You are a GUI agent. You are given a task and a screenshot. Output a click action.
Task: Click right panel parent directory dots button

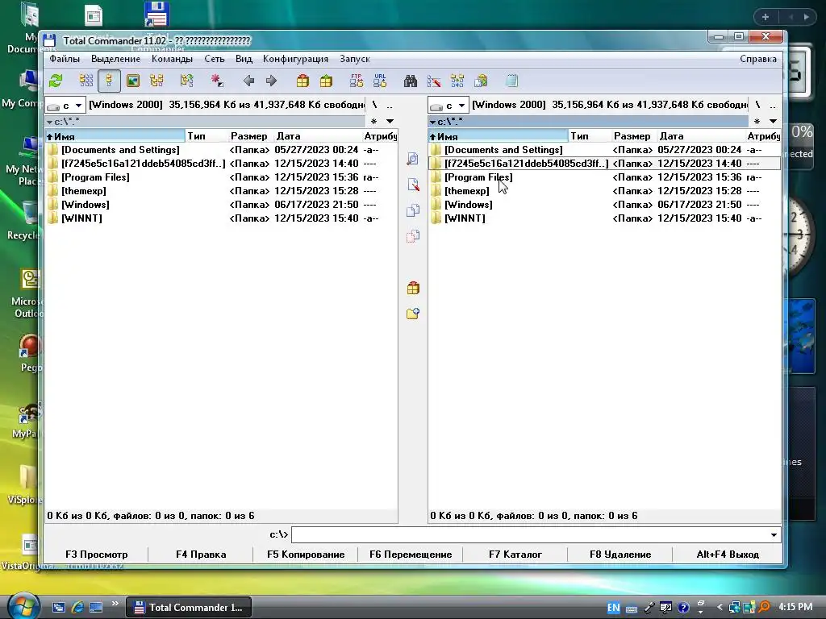coord(772,106)
